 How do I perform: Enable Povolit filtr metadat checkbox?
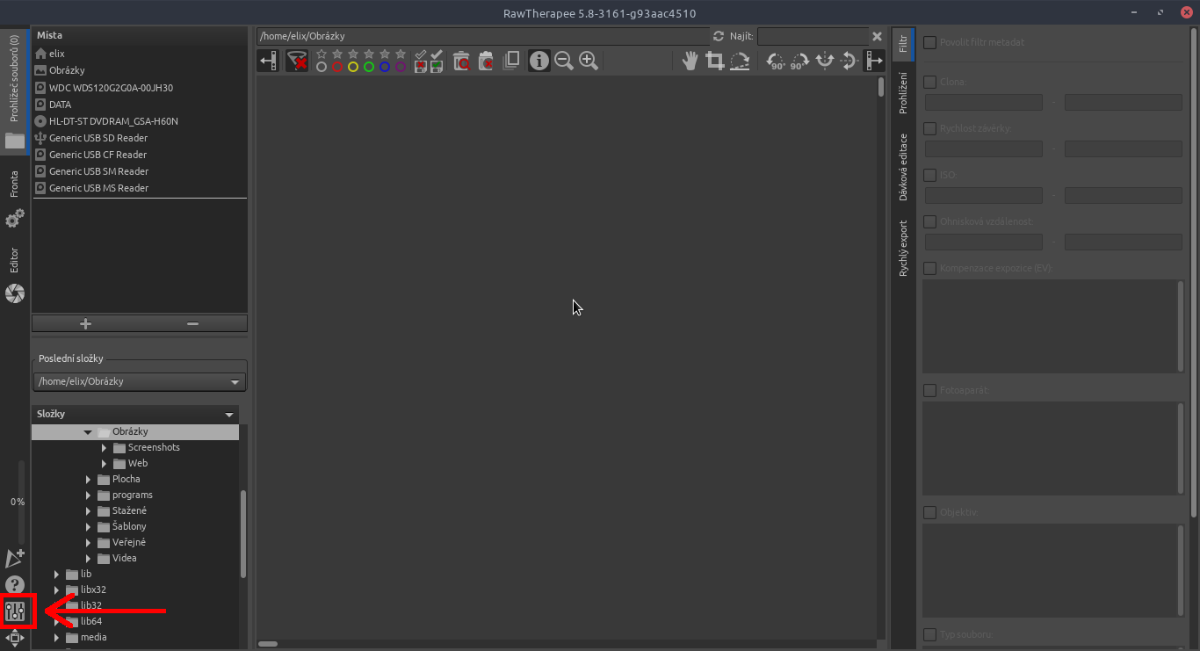tap(929, 42)
